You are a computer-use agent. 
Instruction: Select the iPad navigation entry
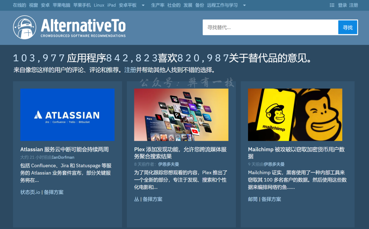[111, 5]
